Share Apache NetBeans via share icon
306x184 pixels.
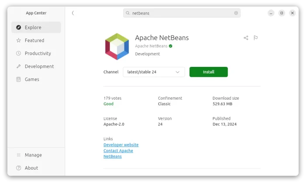coord(246,38)
